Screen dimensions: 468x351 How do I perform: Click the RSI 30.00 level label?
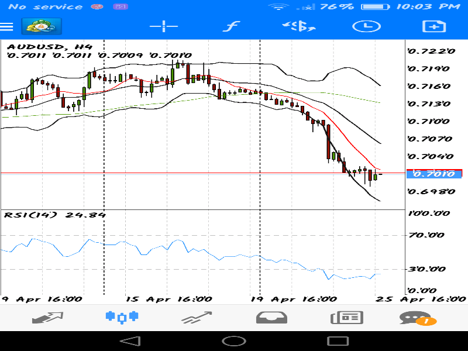pos(427,269)
